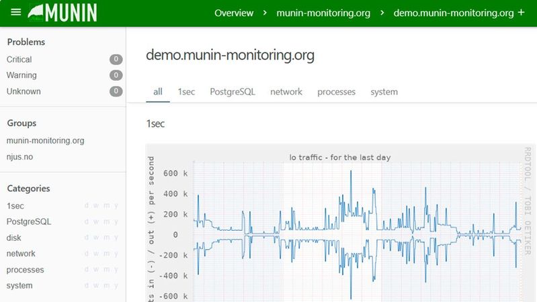Click the lo traffic graph

click(349, 228)
